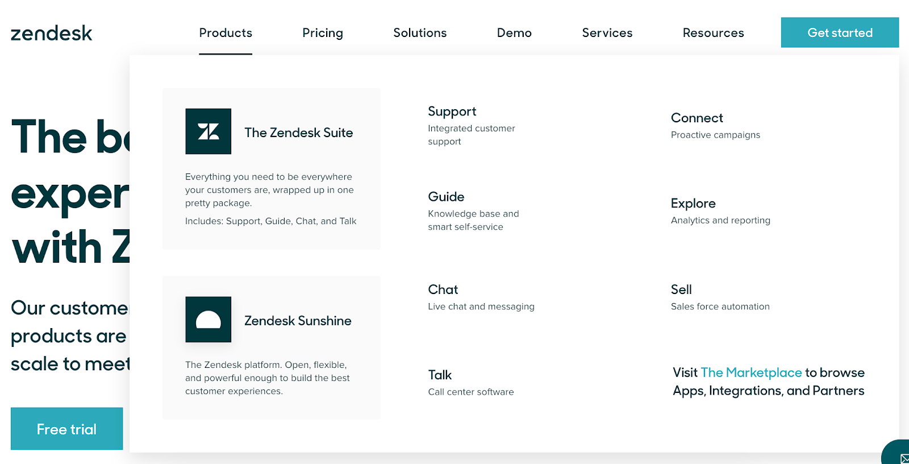Viewport: 909px width, 464px height.
Task: Go to the Pricing page
Action: tap(323, 33)
